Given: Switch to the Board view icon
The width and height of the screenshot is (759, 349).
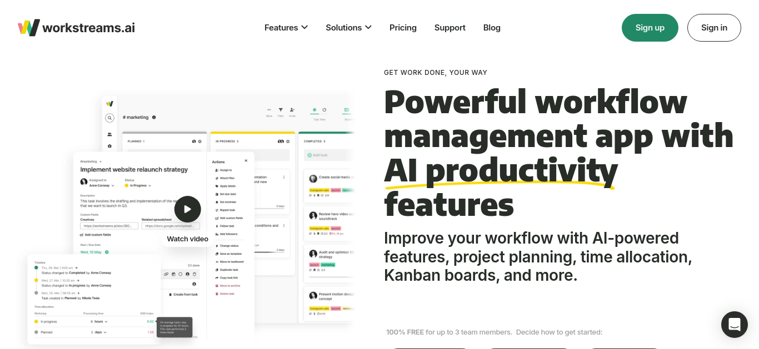Looking at the screenshot, I should 347,110.
